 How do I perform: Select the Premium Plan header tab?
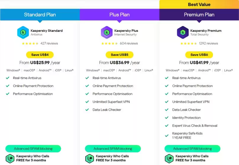click(x=199, y=14)
